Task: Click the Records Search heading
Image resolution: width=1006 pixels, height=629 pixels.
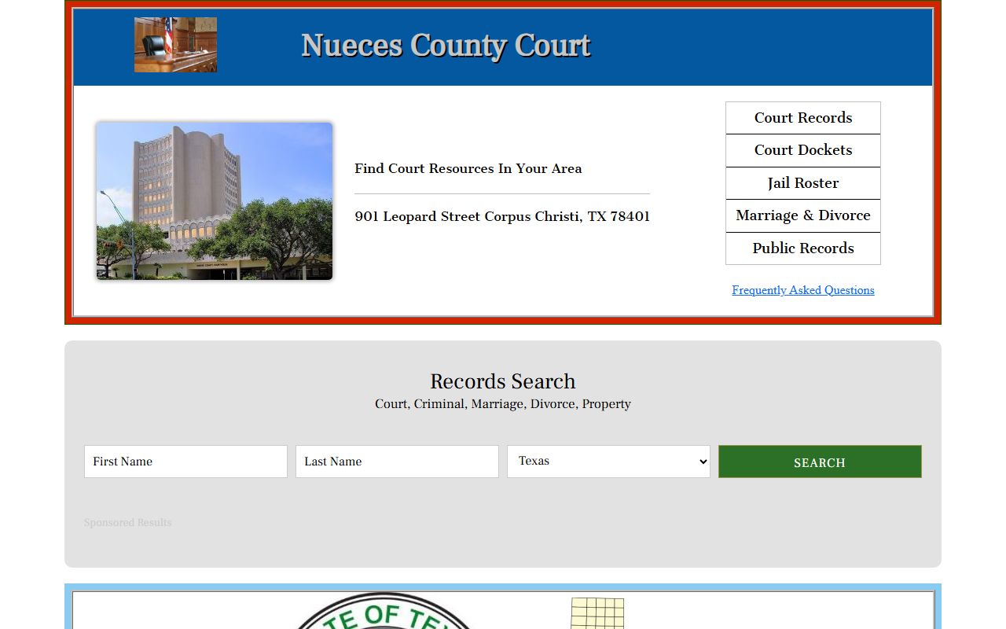Action: [x=503, y=381]
